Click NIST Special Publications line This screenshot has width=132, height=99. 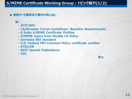pos(40,50)
